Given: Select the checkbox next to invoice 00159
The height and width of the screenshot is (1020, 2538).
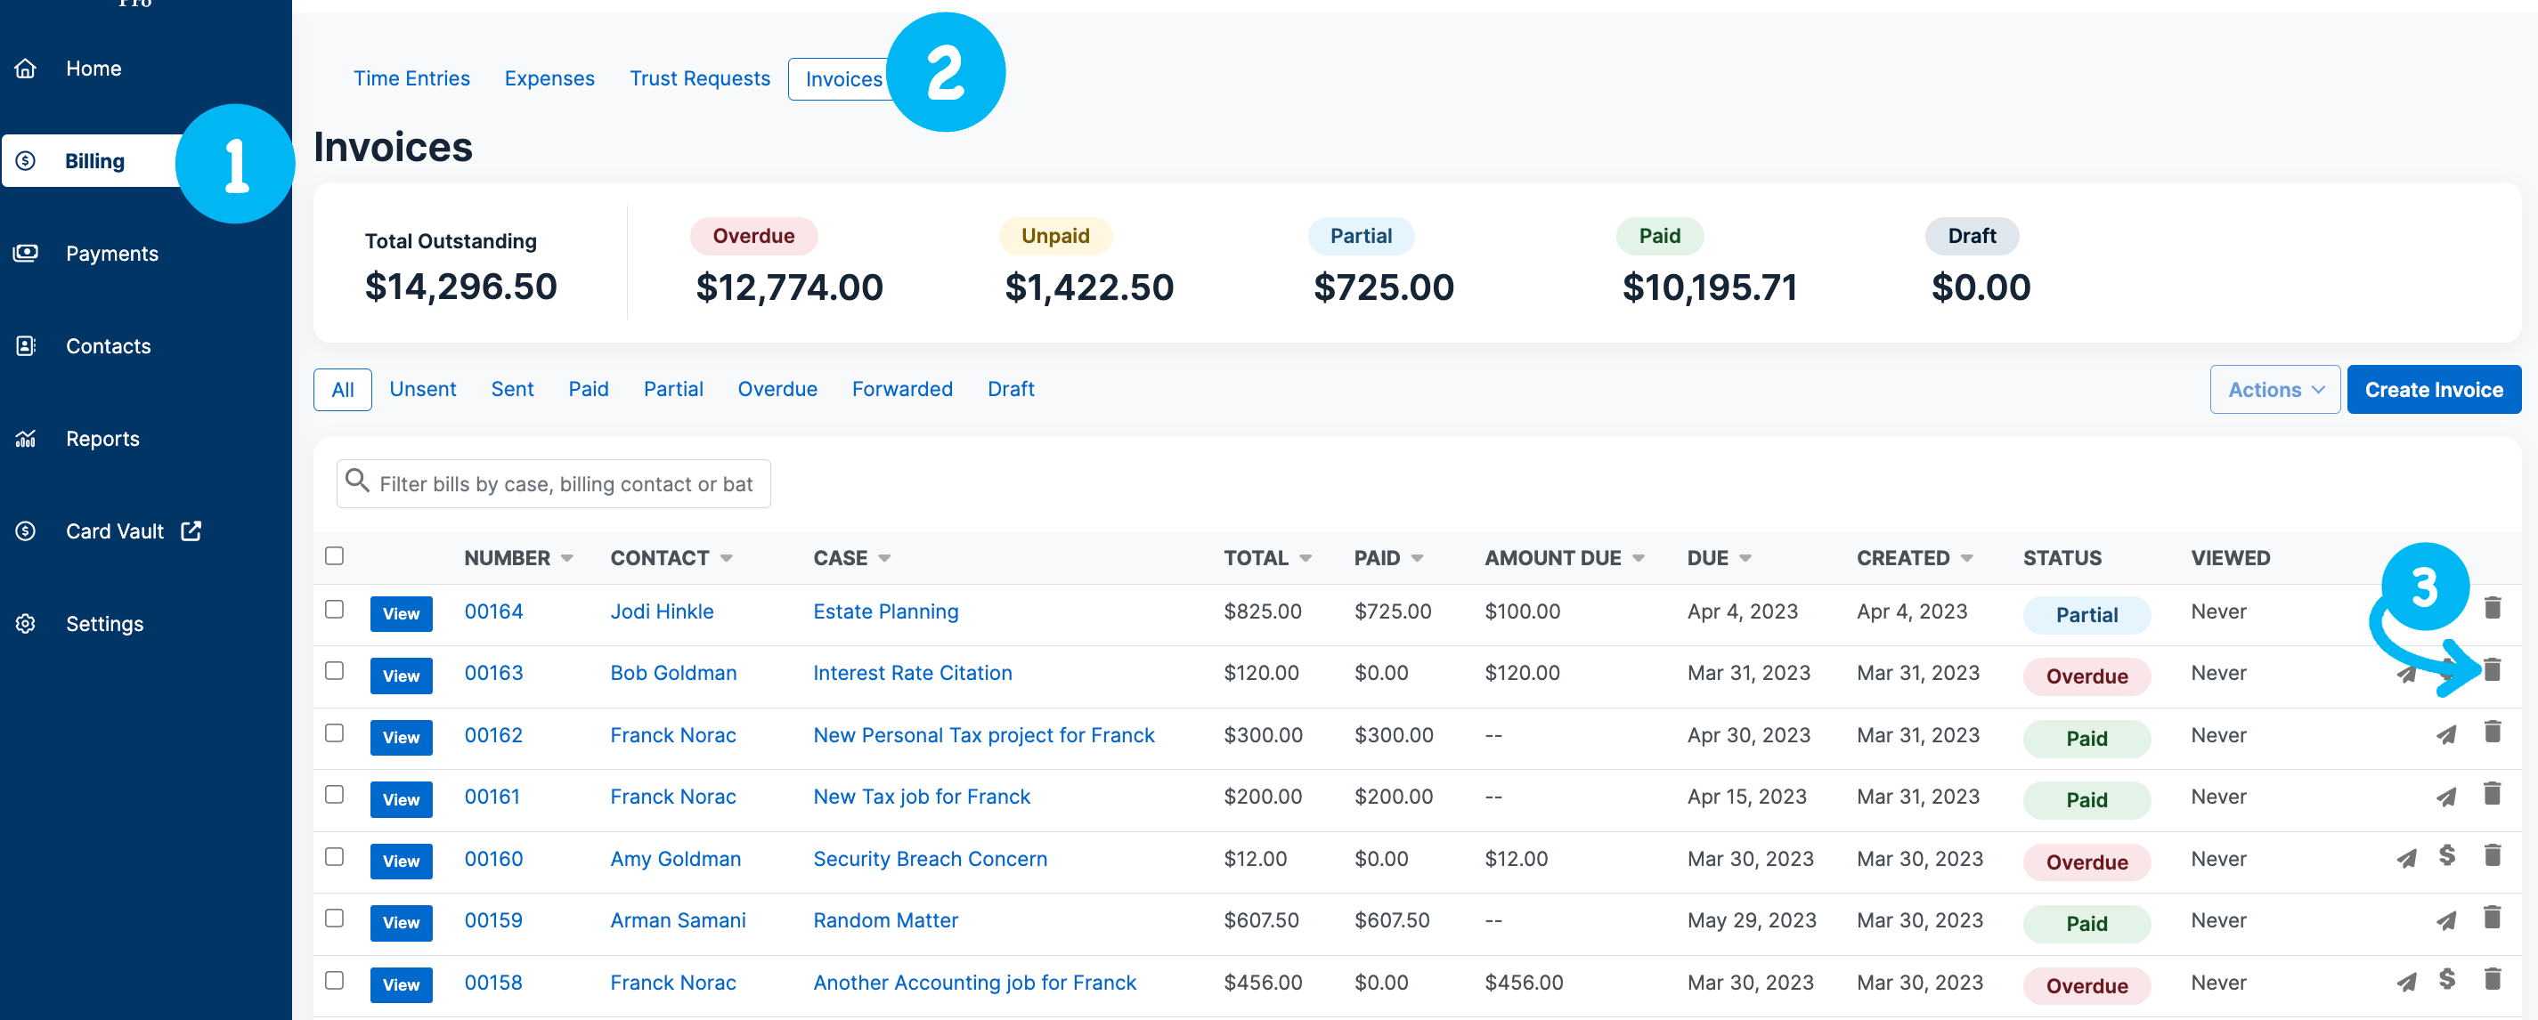Looking at the screenshot, I should coord(334,919).
